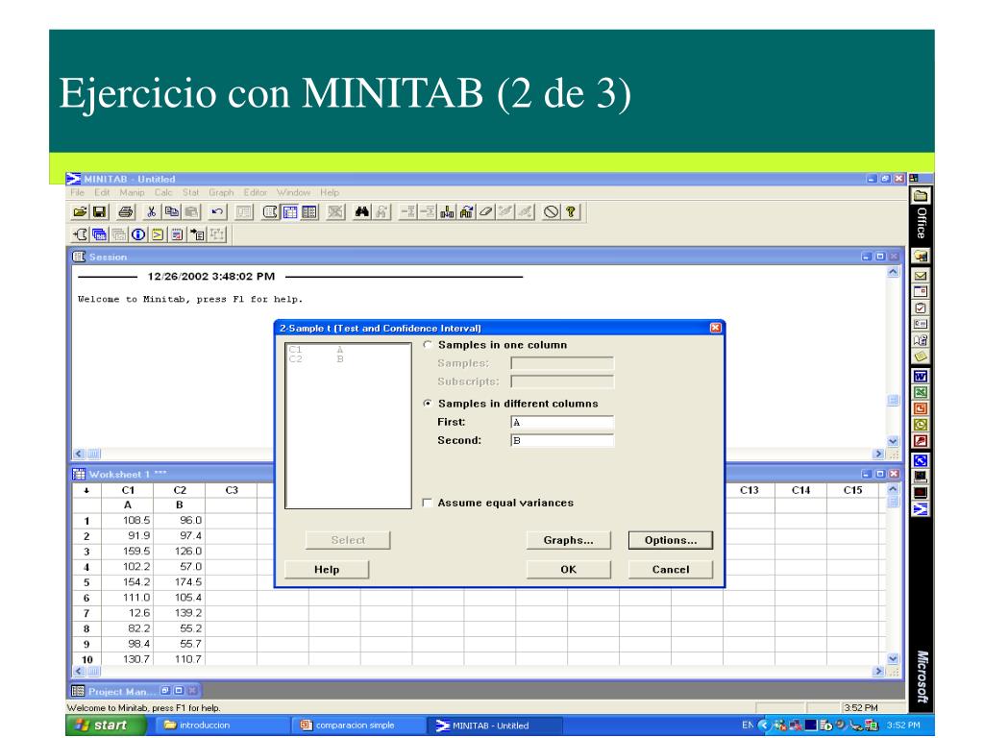Click the Cancel circle-slash icon
Screen dimensions: 984x738
click(x=551, y=212)
